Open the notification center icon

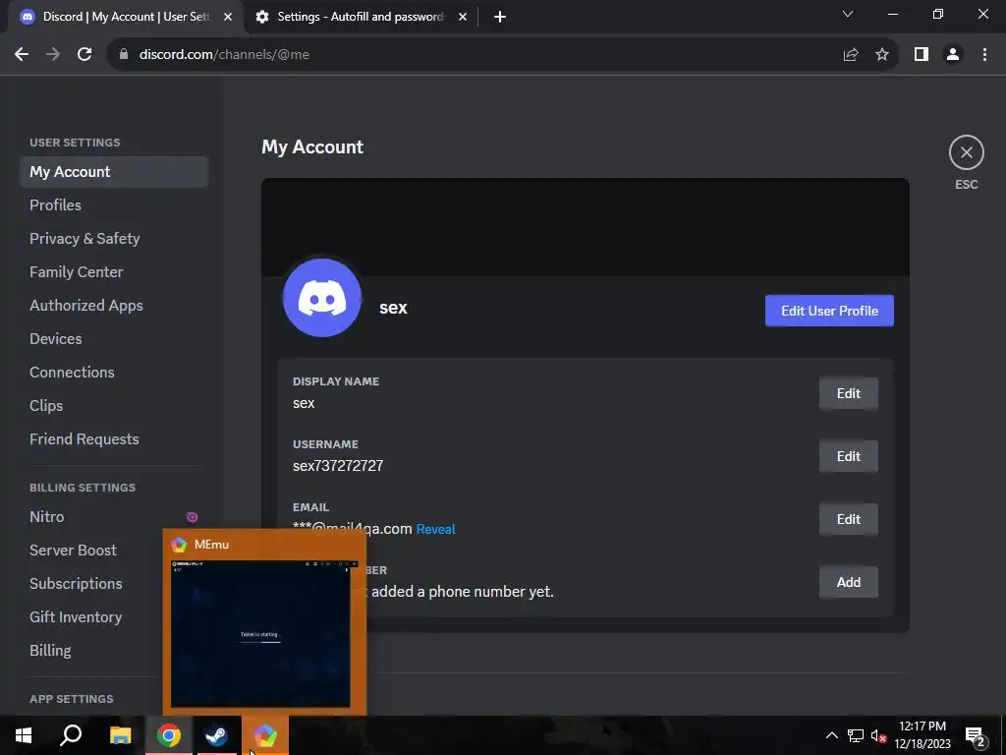tap(976, 735)
